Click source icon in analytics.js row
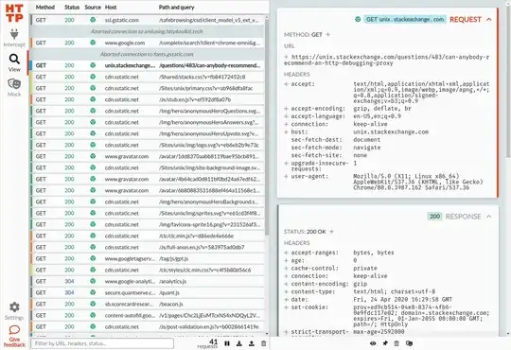 93,281
